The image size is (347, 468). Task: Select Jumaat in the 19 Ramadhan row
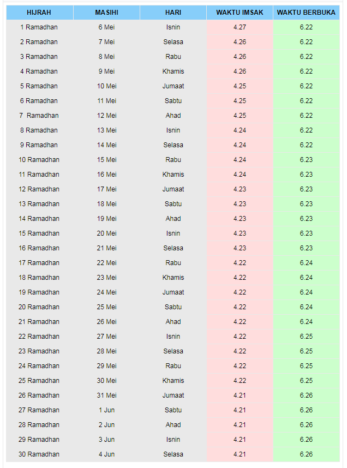(173, 292)
